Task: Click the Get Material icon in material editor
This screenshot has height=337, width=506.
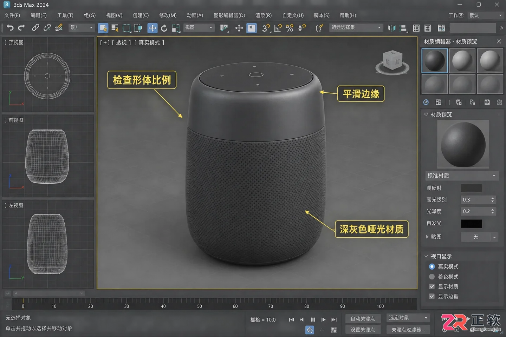Action: point(426,102)
